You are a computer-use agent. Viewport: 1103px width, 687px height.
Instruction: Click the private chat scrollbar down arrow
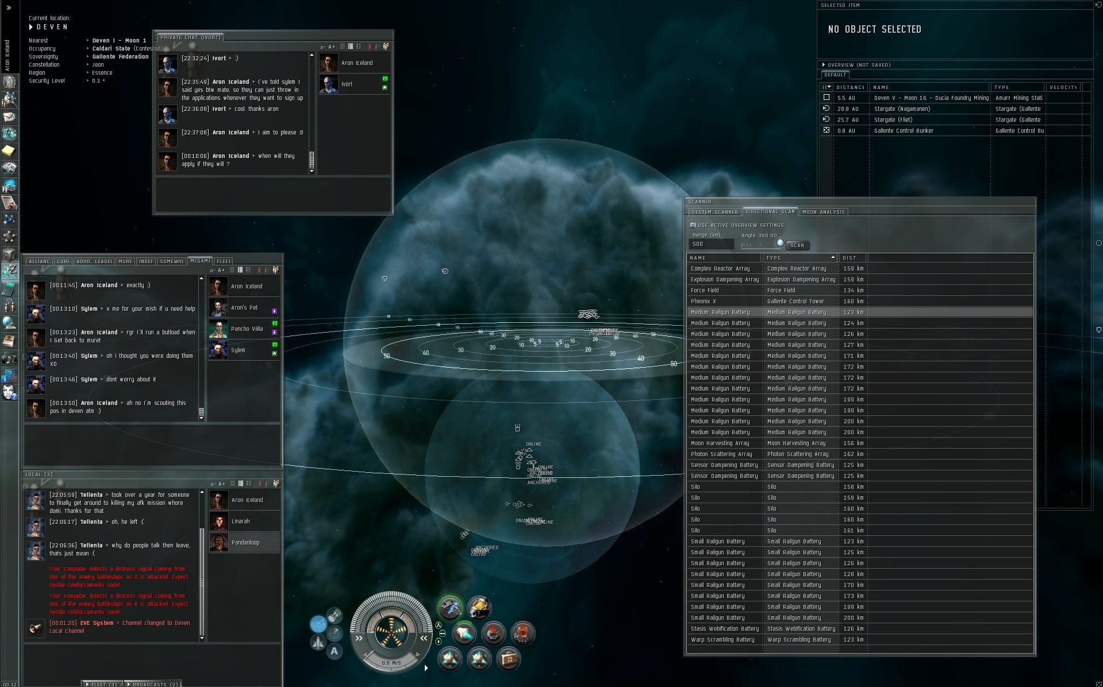[x=312, y=171]
